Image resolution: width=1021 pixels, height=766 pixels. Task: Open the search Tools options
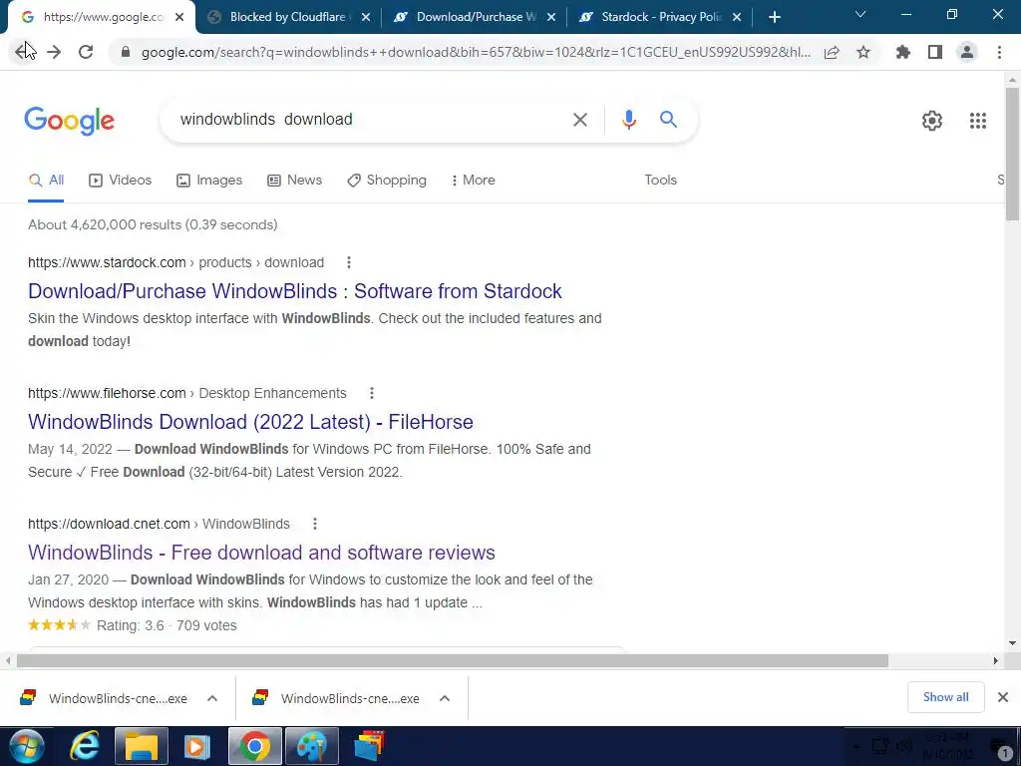click(x=660, y=181)
